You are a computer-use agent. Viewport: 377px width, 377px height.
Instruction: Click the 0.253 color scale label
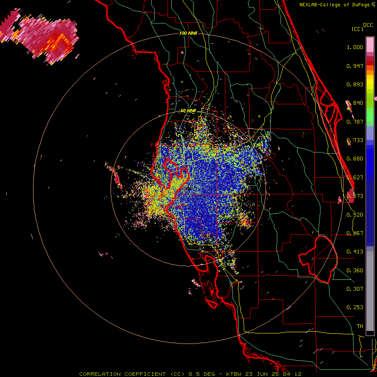click(355, 307)
